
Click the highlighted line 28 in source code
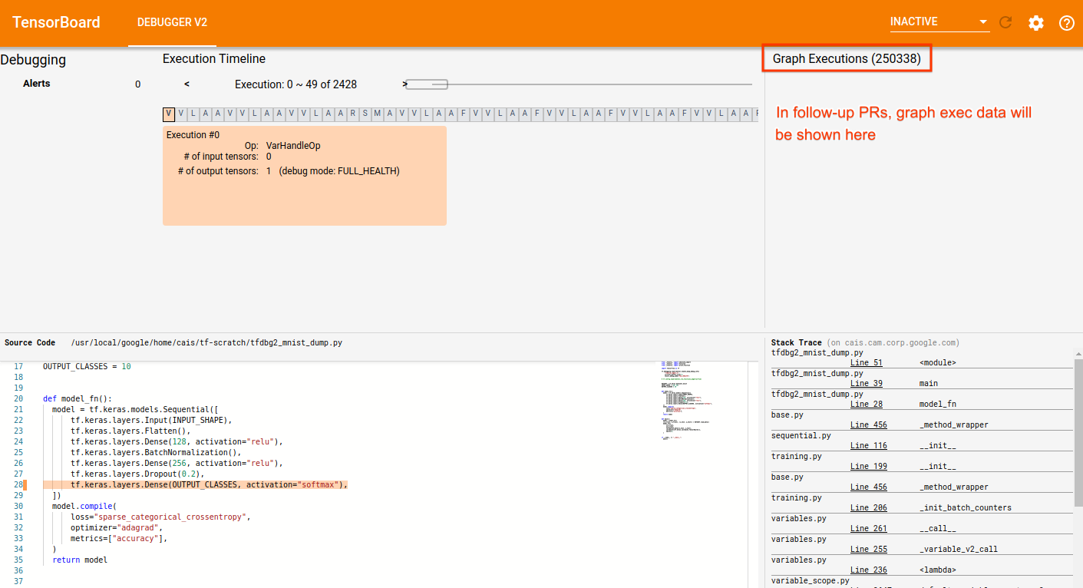tap(195, 485)
